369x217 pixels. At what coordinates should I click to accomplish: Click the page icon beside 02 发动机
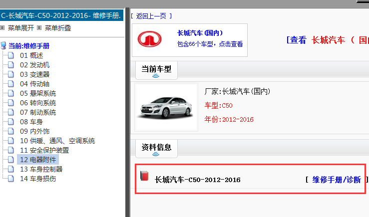tap(11, 65)
